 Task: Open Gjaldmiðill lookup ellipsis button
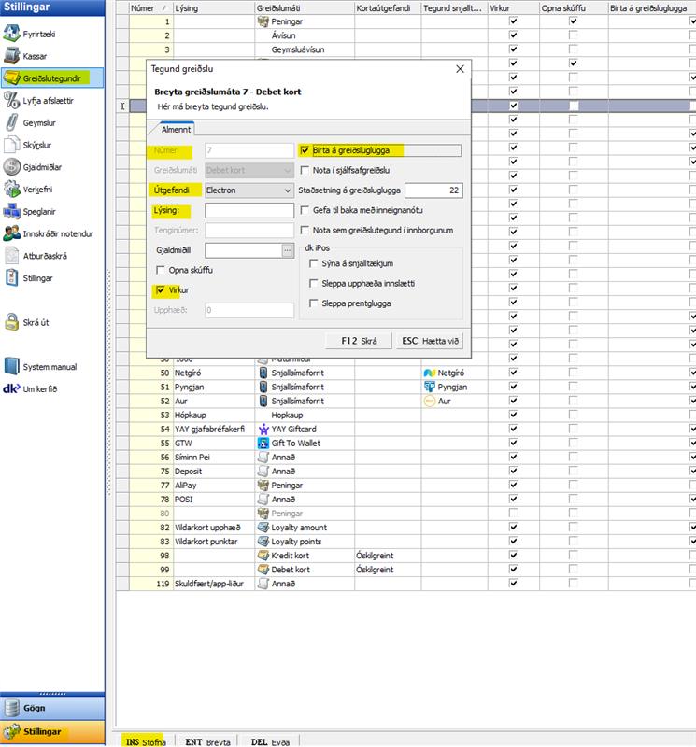coord(287,249)
